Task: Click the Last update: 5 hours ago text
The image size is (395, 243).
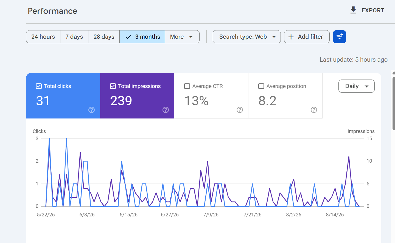Action: (x=354, y=60)
